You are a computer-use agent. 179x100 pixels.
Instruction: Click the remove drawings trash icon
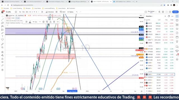pyautogui.click(x=3, y=70)
